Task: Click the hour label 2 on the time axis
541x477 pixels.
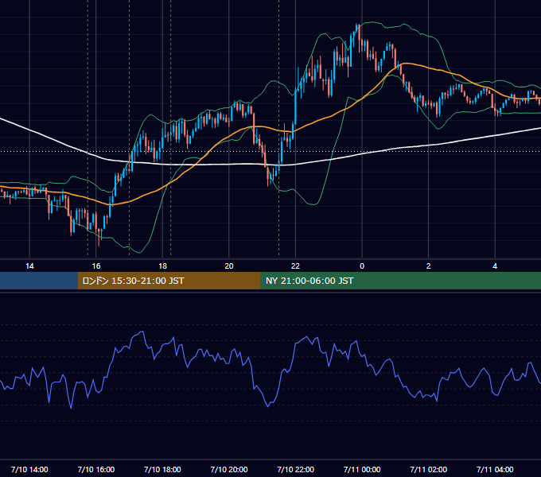Action: point(429,266)
